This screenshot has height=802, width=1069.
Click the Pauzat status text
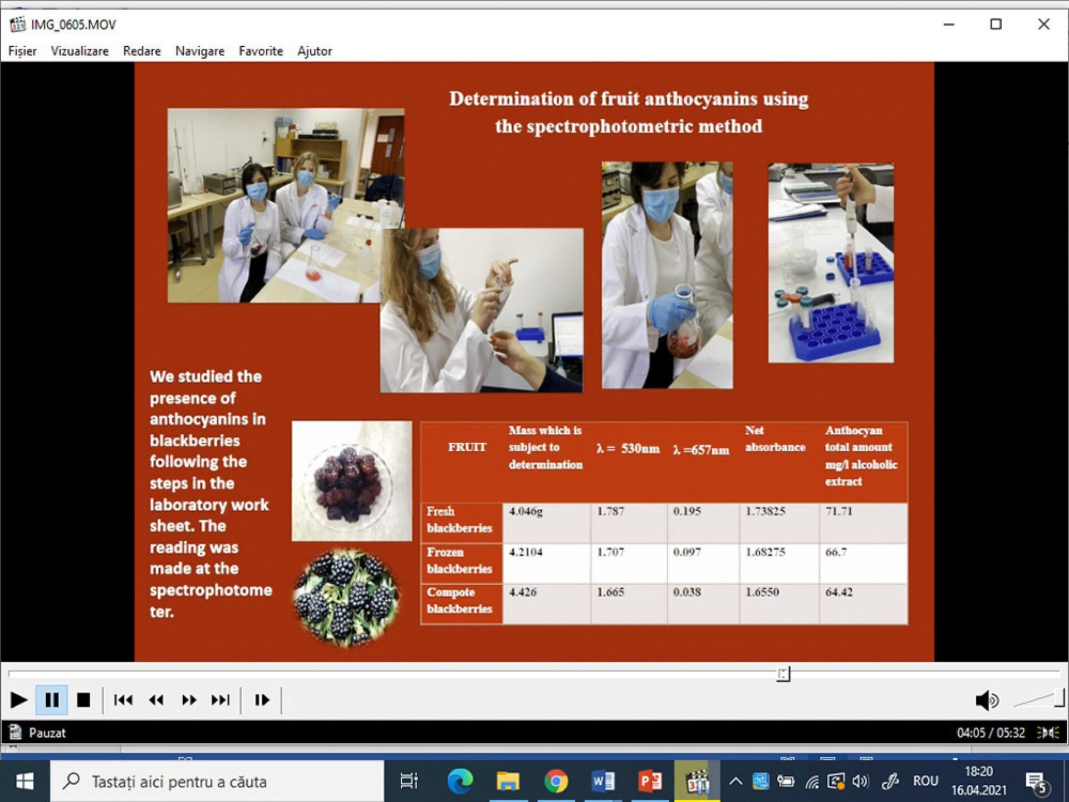(x=47, y=733)
